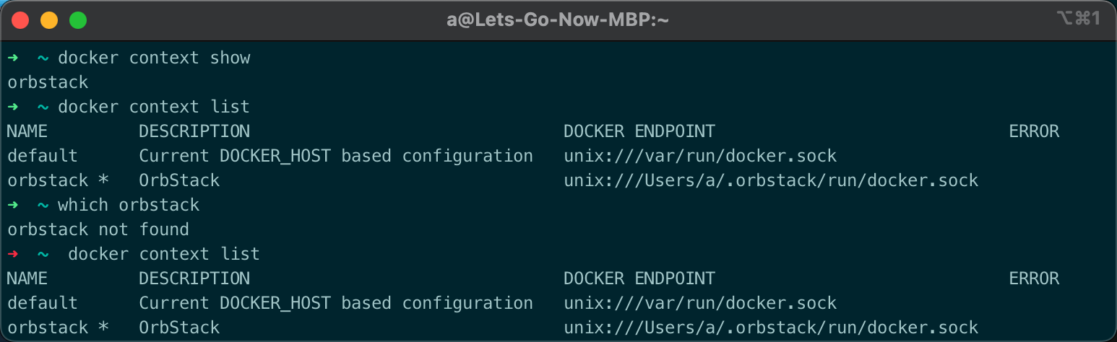
Task: Click the green prompt arrow before "docker context show"
Action: pos(13,58)
